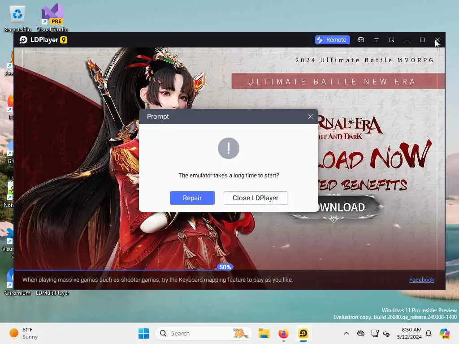This screenshot has width=459, height=344.
Task: Open the clock showing 8:50 AM
Action: pyautogui.click(x=409, y=333)
